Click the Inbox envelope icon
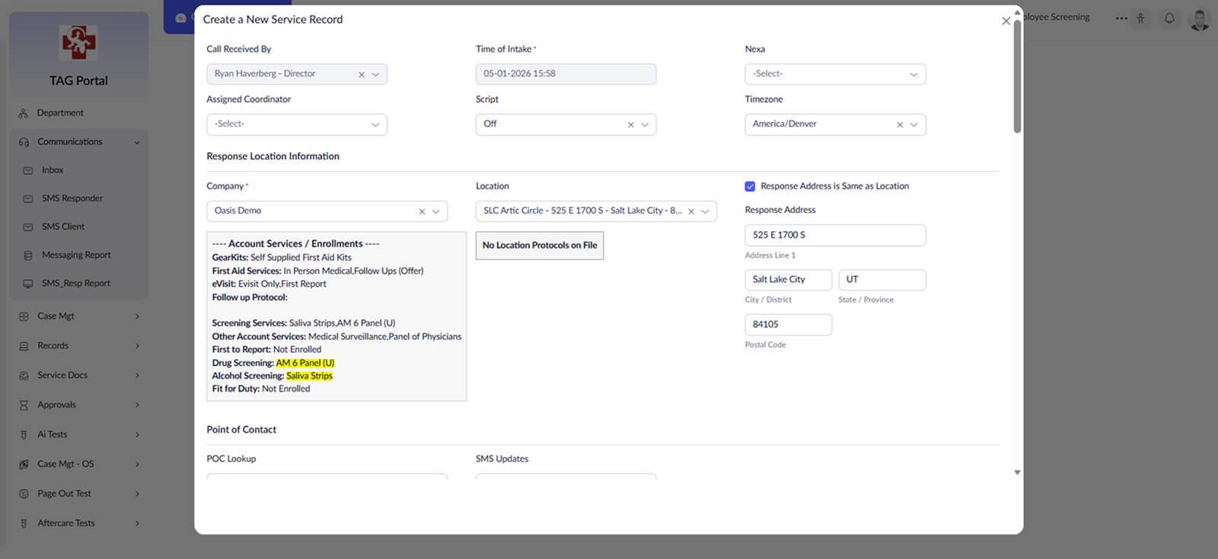1218x559 pixels. click(28, 170)
